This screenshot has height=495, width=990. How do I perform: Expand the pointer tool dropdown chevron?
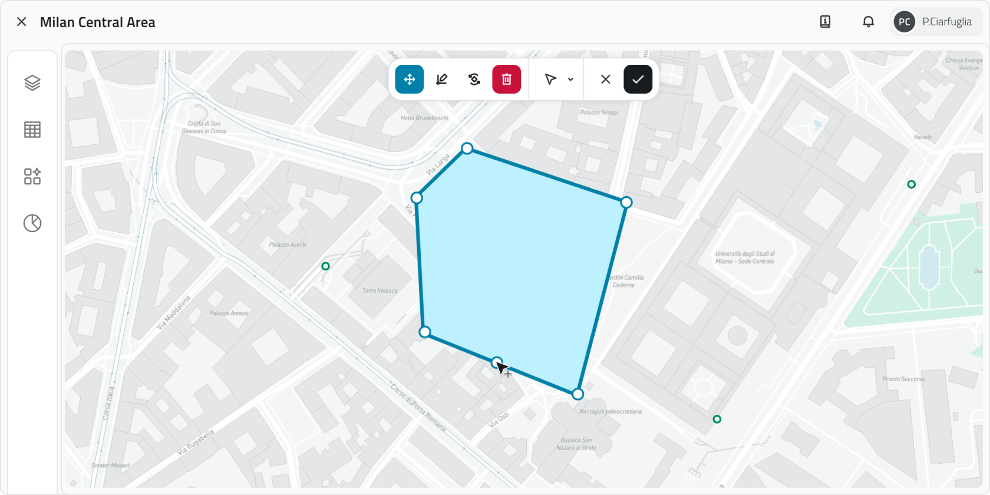tap(570, 80)
